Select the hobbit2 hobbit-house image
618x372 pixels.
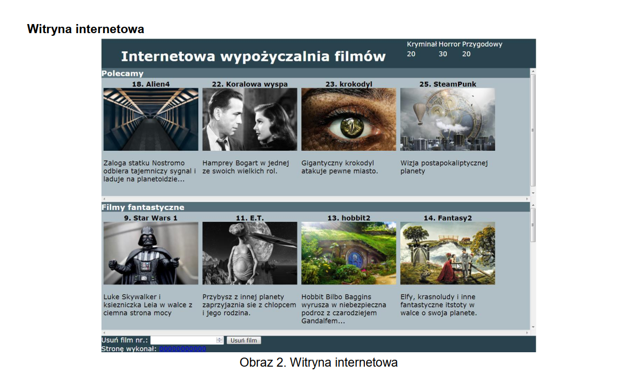coord(348,253)
